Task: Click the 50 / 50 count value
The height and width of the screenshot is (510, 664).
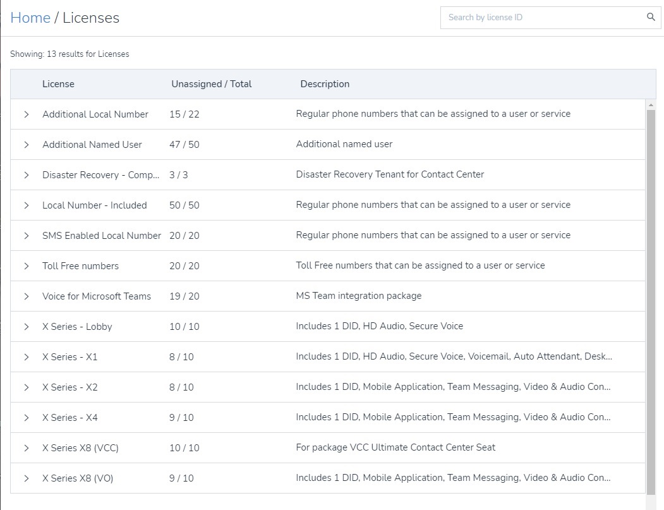Action: pos(184,205)
